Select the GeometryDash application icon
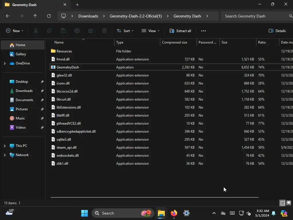Viewport: 293px width, 220px height. [53, 67]
